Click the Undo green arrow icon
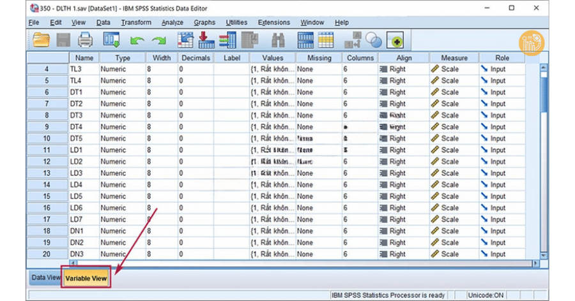The image size is (575, 301). click(x=137, y=40)
